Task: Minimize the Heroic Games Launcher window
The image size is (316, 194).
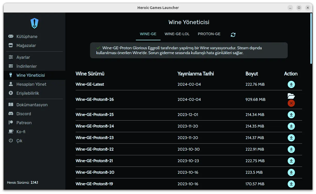Action: coord(290,8)
